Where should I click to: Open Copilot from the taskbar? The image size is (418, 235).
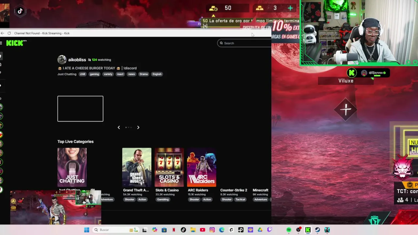(x=154, y=230)
